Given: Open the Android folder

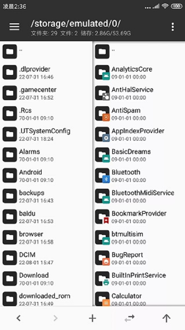Looking at the screenshot, I should pos(46,175).
